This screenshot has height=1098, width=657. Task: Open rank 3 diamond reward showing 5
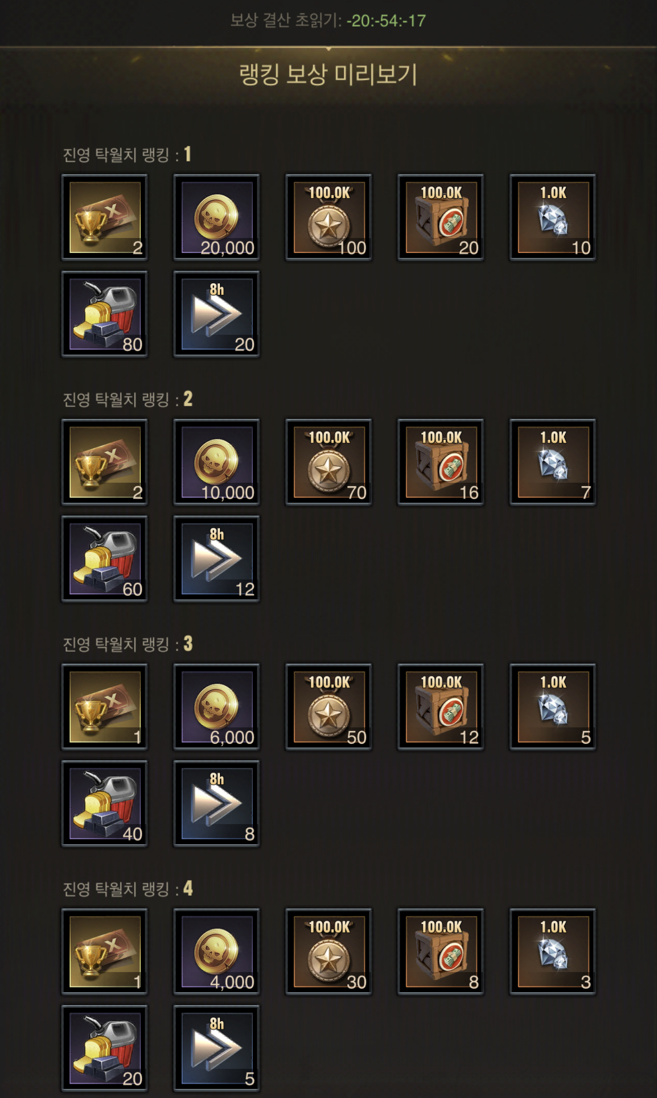point(553,706)
